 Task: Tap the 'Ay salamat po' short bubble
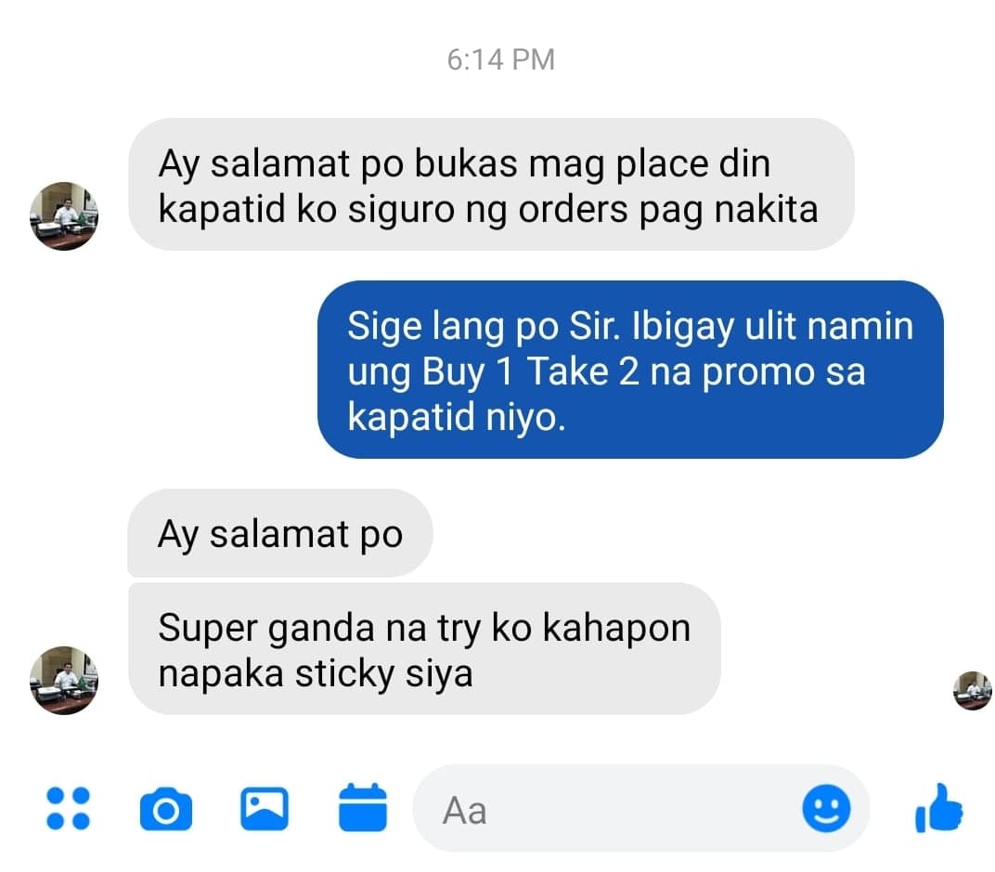[x=280, y=533]
